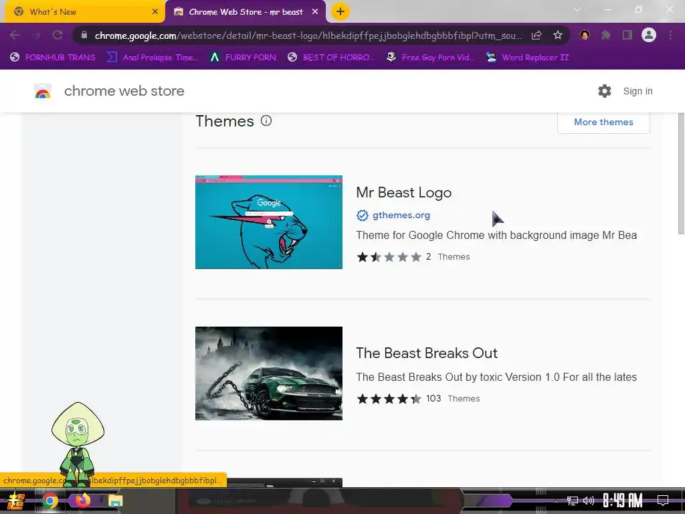Launch Firefox from the taskbar
Viewport: 685px width, 514px height.
pyautogui.click(x=82, y=501)
